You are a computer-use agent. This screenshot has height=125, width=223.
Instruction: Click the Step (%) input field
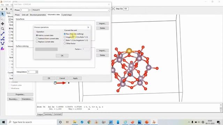tap(125, 9)
